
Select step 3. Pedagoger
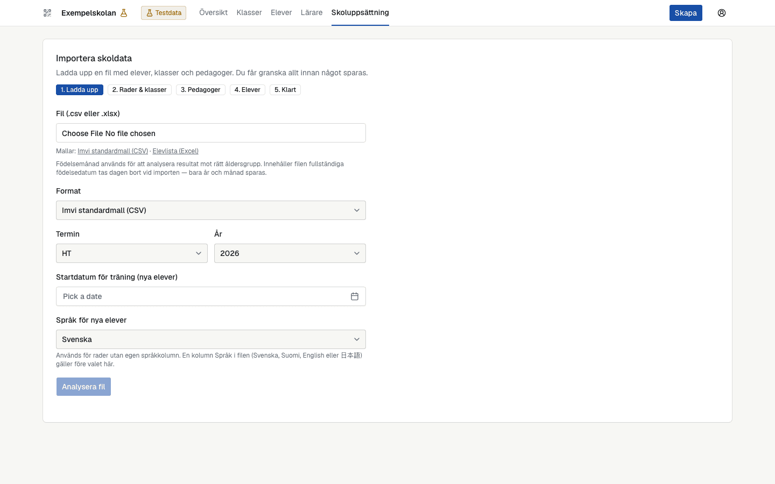(x=201, y=90)
